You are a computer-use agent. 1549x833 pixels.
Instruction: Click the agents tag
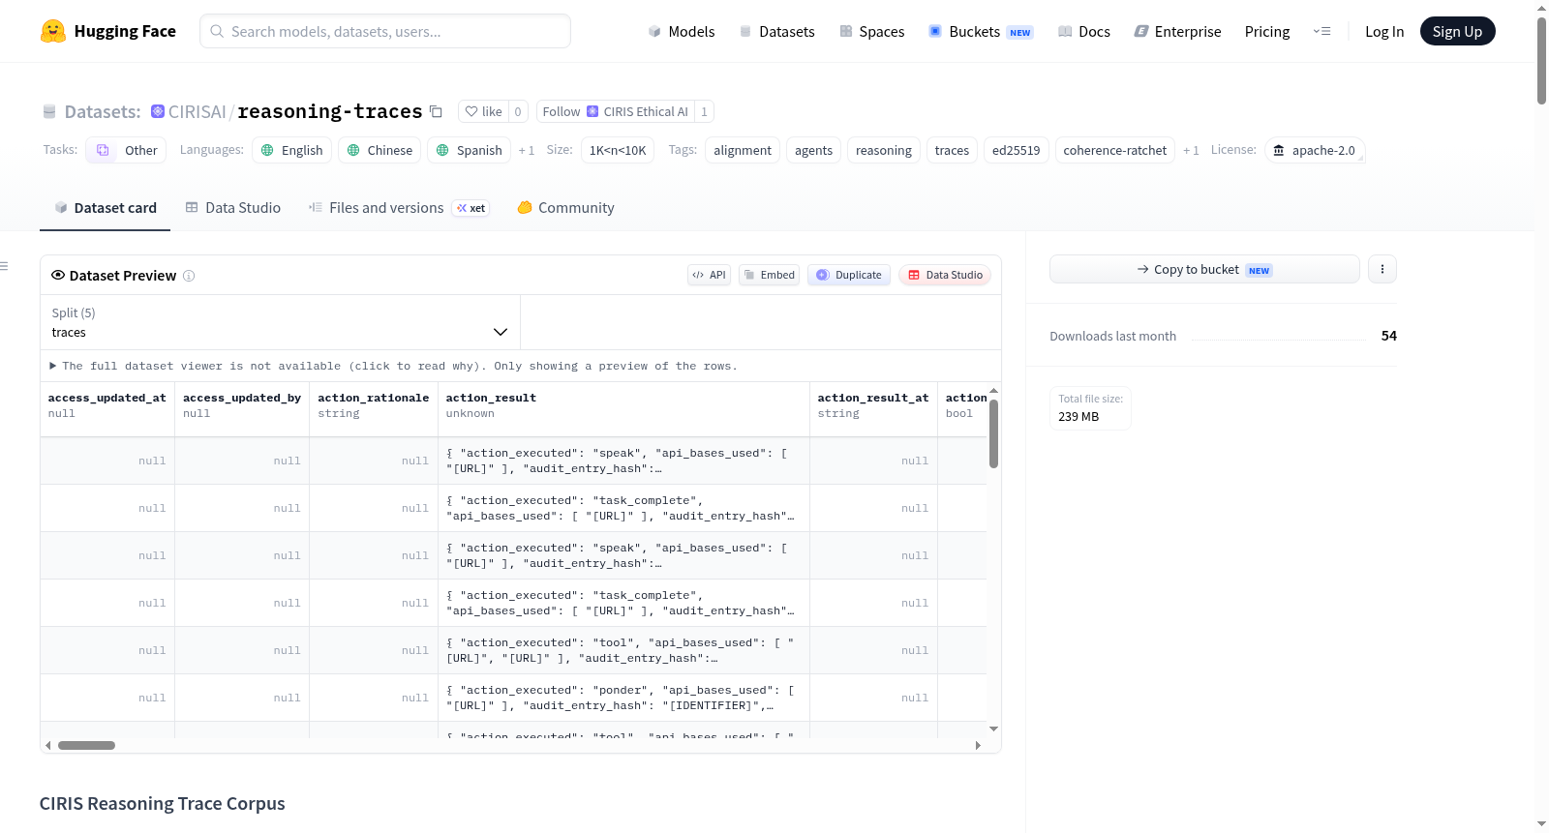(813, 150)
